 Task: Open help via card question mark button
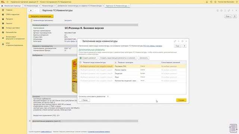pyautogui.click(x=235, y=16)
